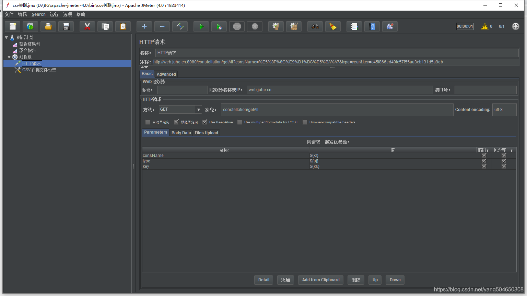Click the 服务器名称或IP field web.juhe.cn
This screenshot has height=296, width=527.
point(339,90)
